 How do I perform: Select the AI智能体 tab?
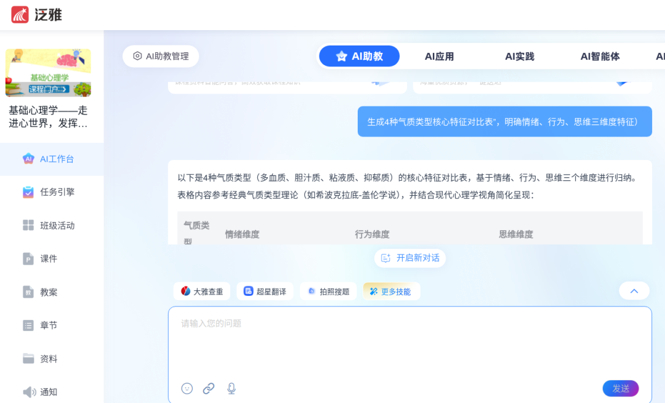[600, 57]
